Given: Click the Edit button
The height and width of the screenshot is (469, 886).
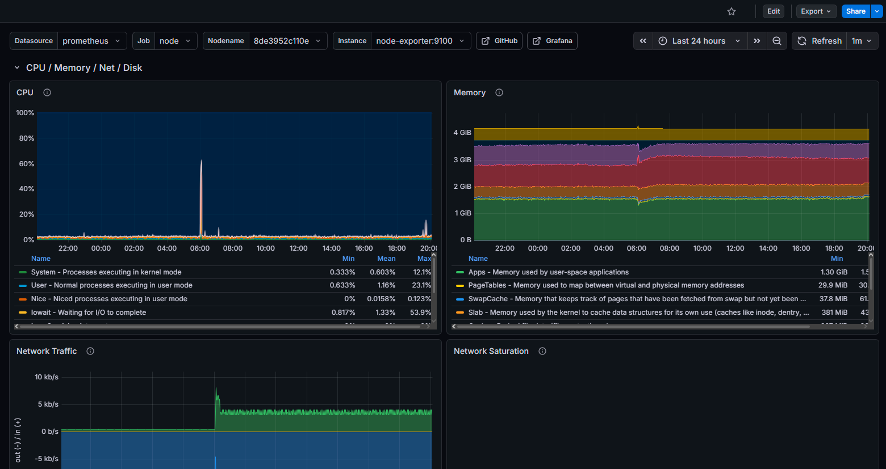Looking at the screenshot, I should pyautogui.click(x=773, y=11).
